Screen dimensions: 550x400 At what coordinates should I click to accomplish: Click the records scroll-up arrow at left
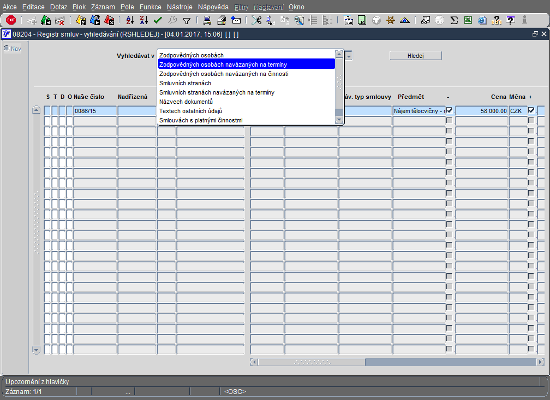tap(36, 110)
